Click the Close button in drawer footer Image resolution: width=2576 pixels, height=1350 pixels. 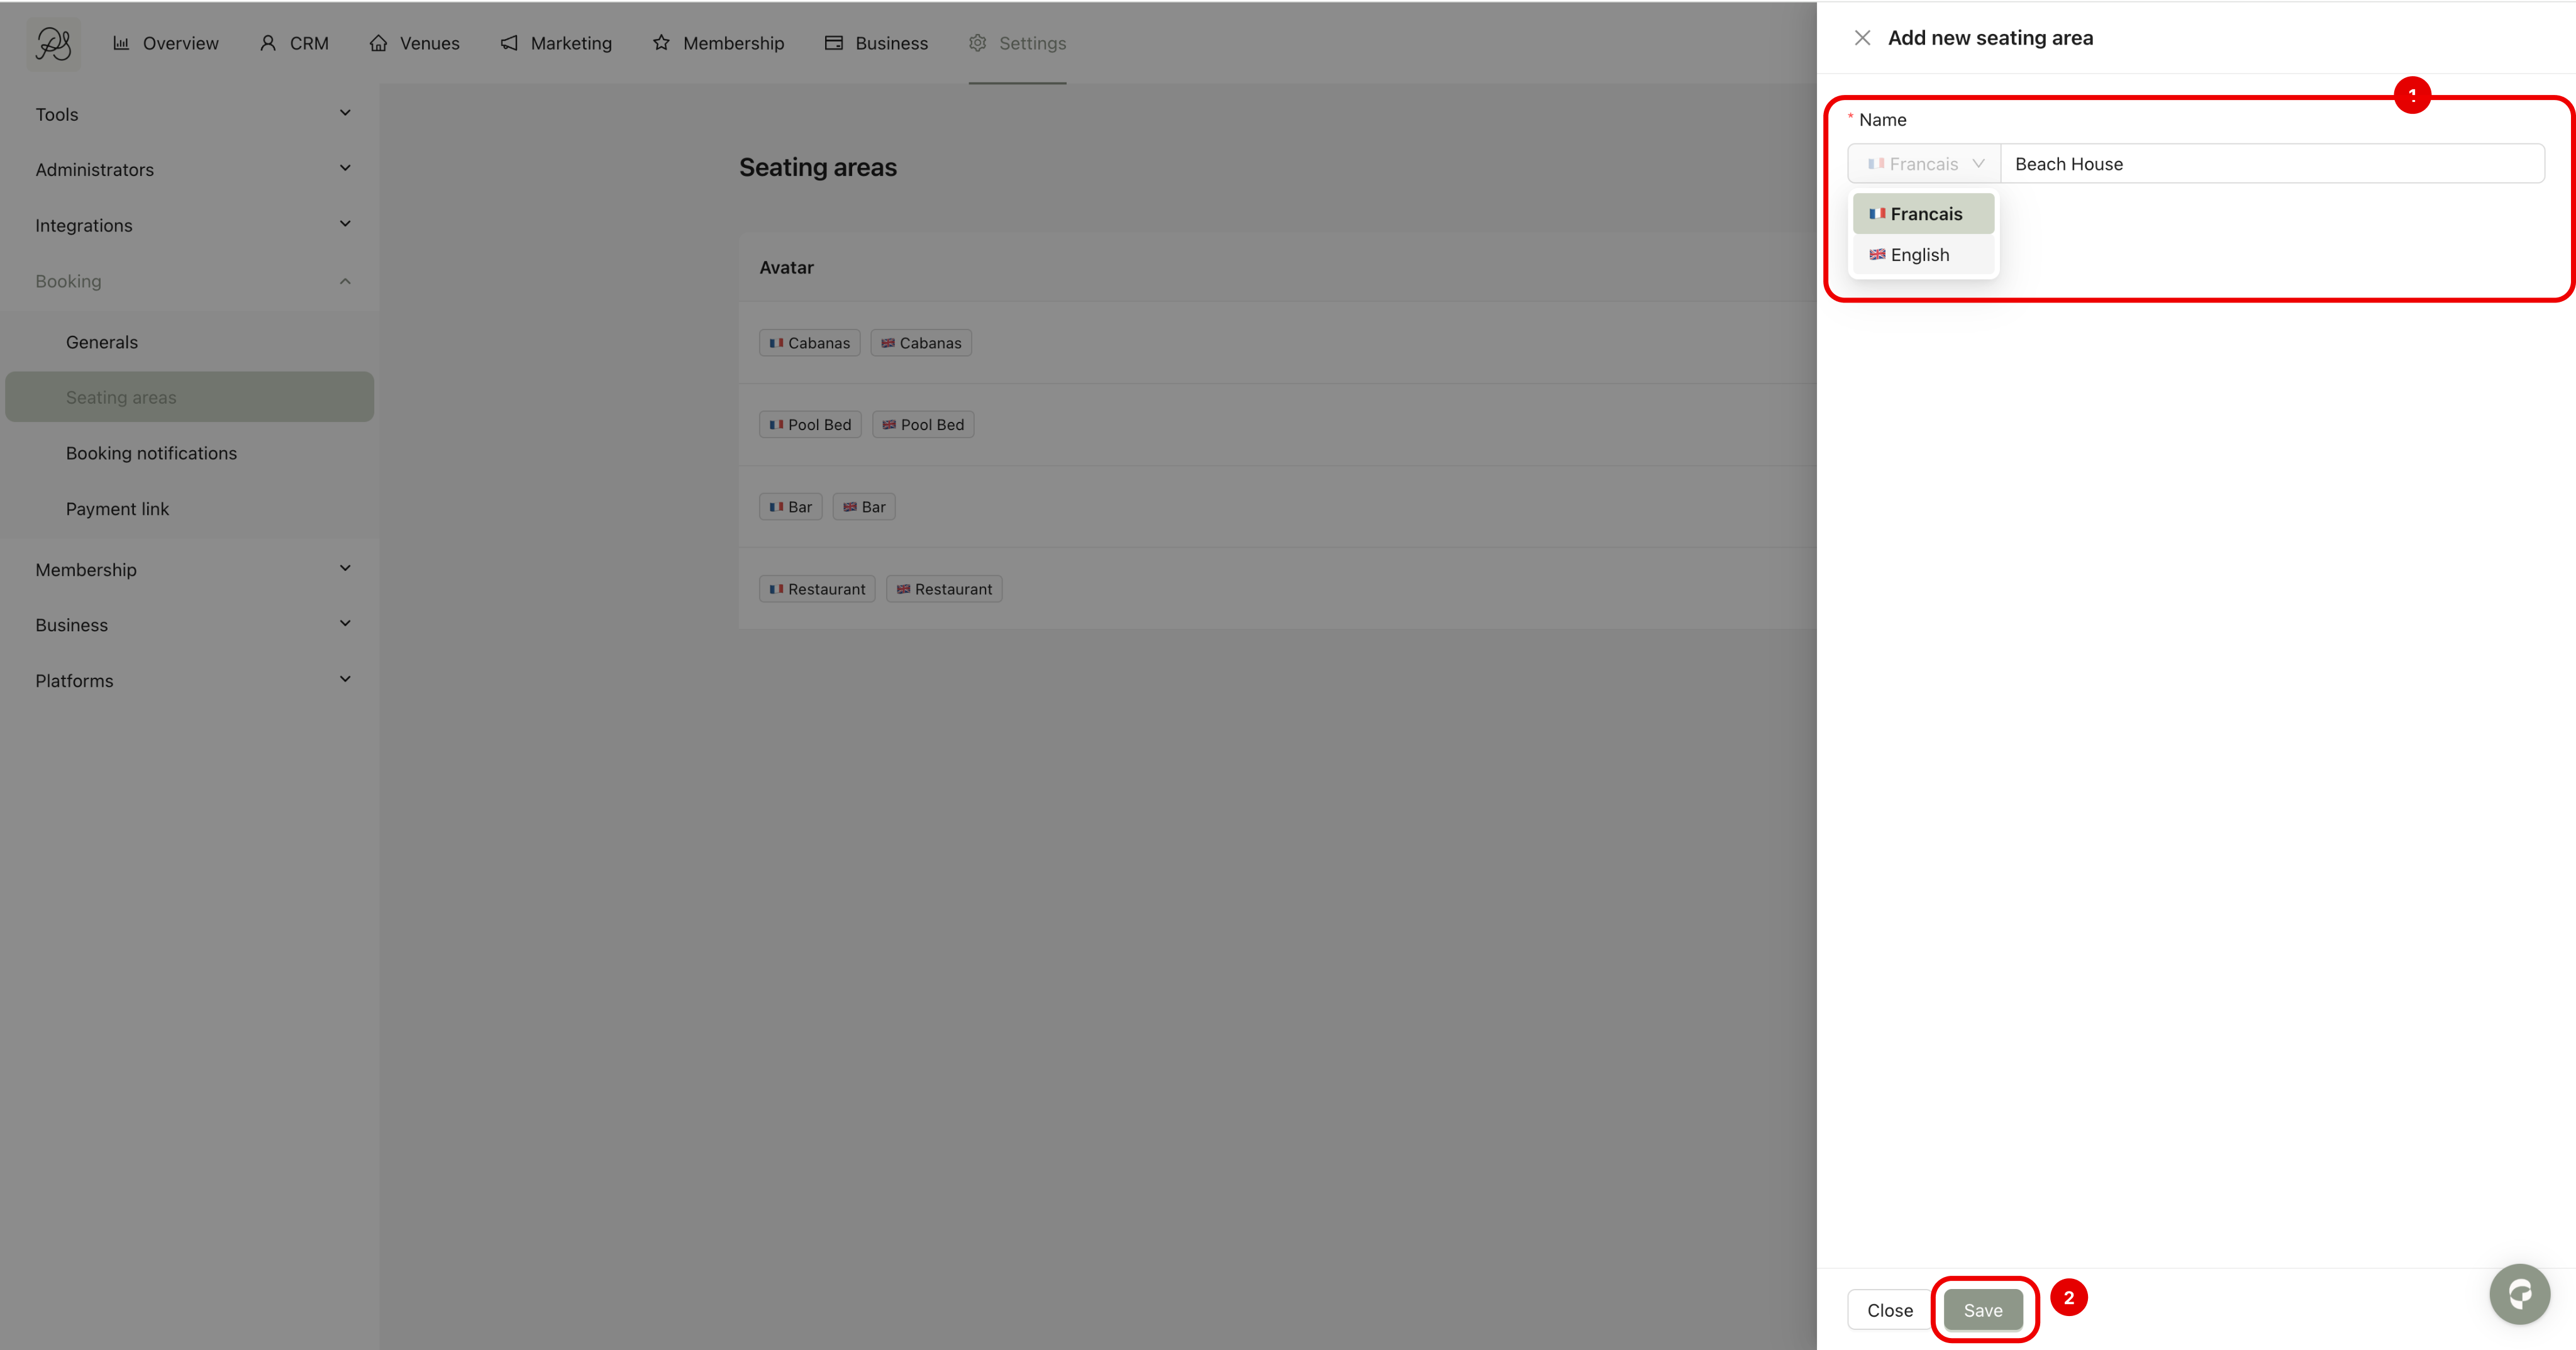pyautogui.click(x=1889, y=1310)
